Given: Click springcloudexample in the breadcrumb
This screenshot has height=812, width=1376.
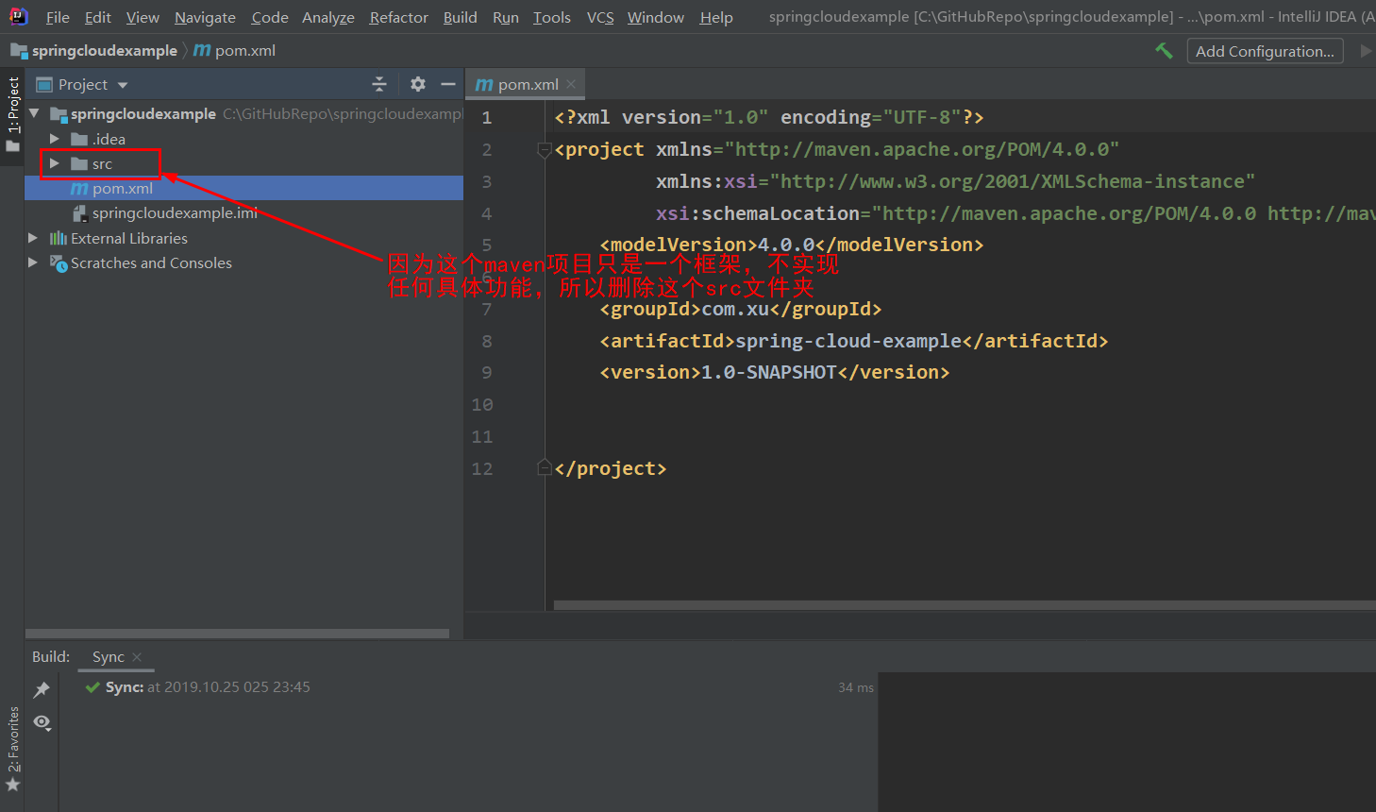Looking at the screenshot, I should [104, 50].
